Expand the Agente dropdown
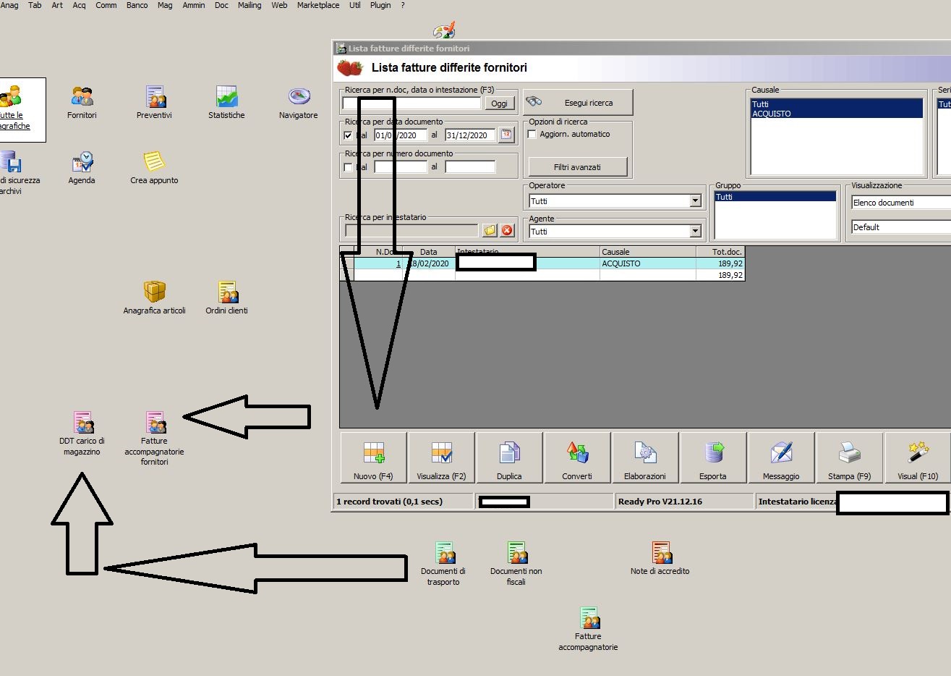951x676 pixels. (696, 231)
